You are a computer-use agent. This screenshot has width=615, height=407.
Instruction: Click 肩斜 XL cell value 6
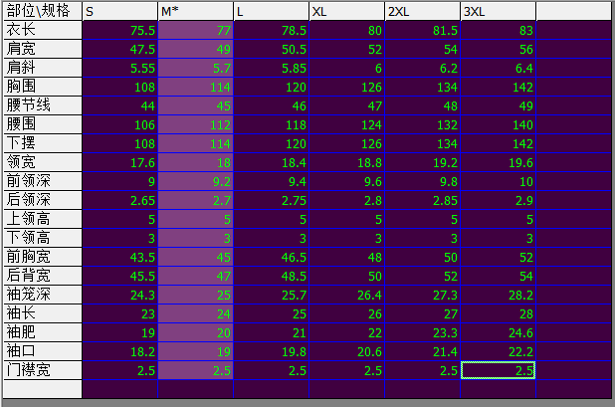(347, 68)
